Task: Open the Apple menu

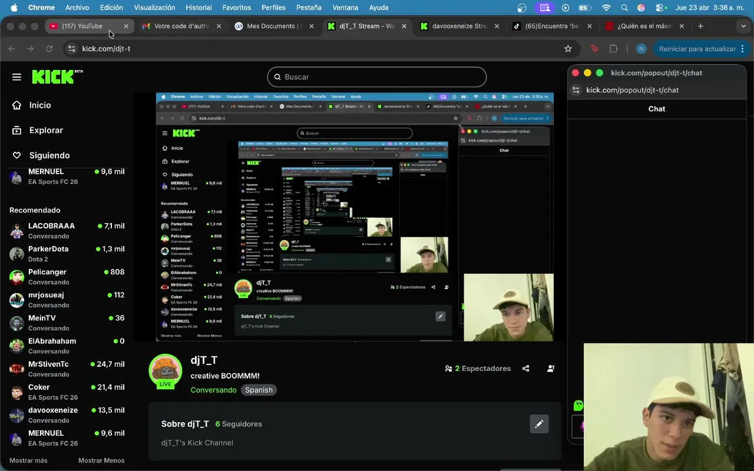Action: pos(14,8)
